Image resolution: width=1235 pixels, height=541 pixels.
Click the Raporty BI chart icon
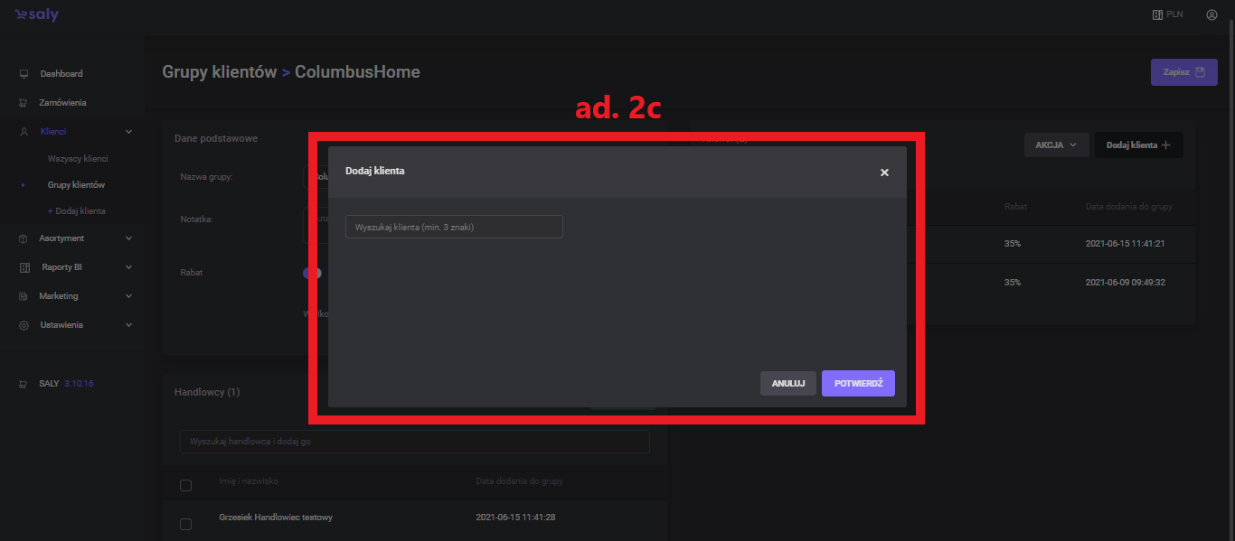tap(24, 267)
